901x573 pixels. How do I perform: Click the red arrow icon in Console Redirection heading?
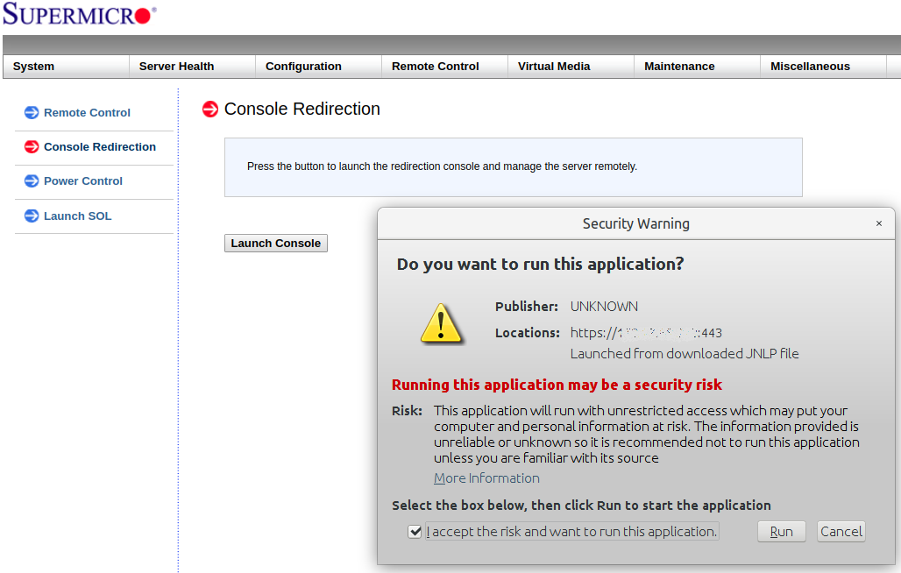pyautogui.click(x=210, y=109)
